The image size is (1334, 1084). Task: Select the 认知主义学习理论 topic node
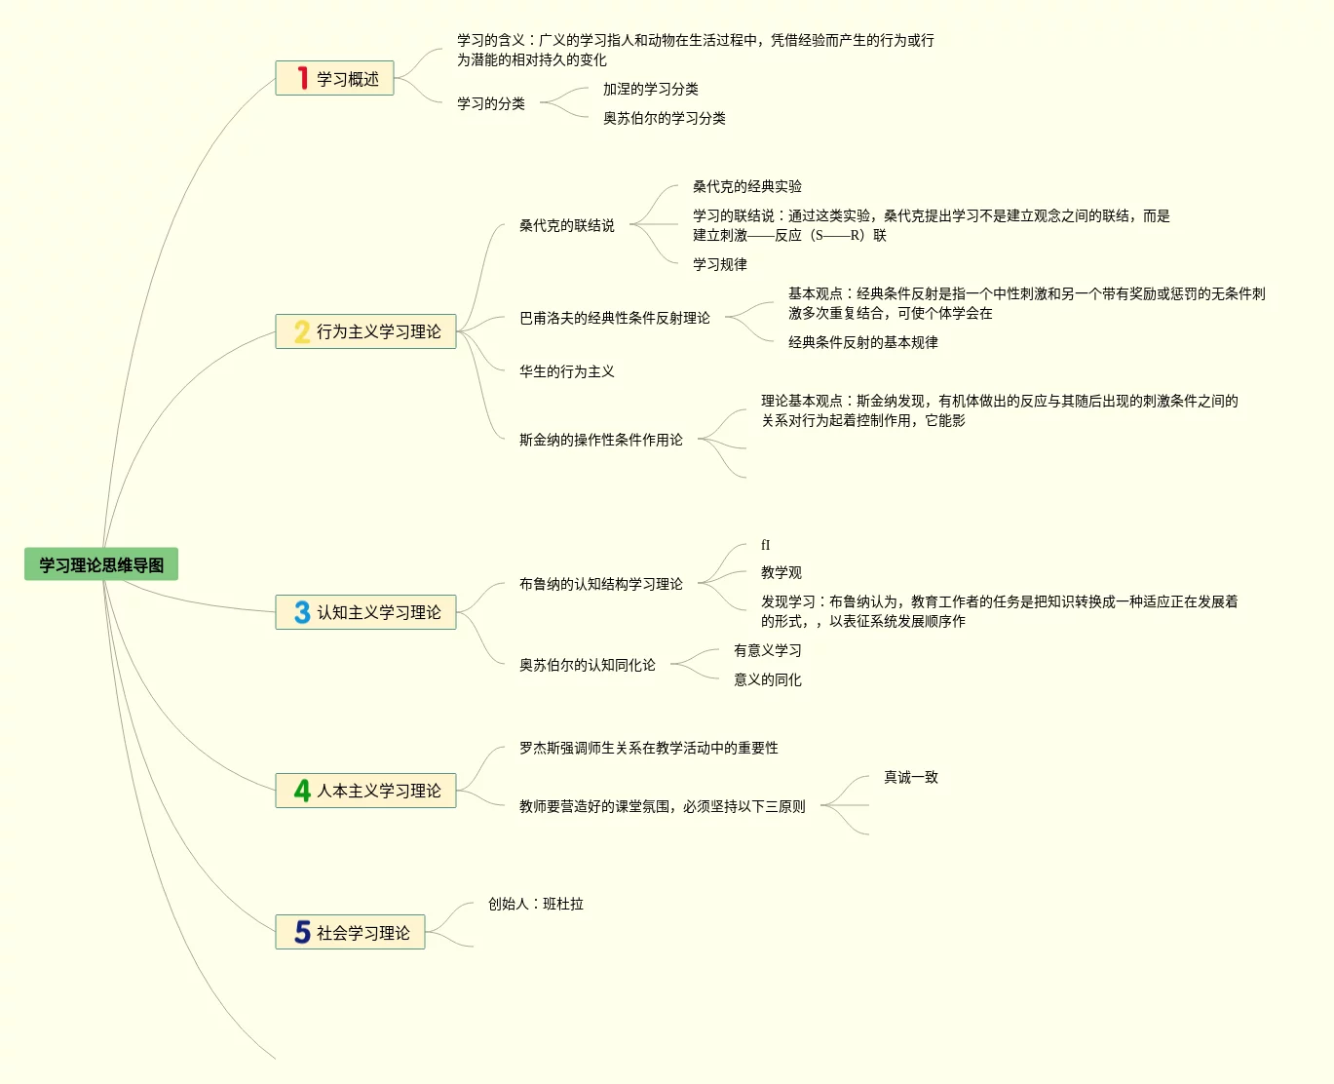pyautogui.click(x=365, y=612)
